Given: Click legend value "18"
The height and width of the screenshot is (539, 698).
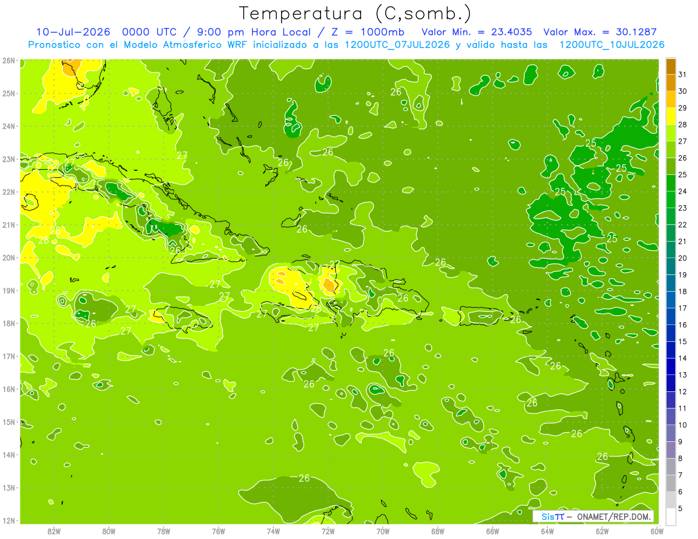Looking at the screenshot, I should click(683, 291).
